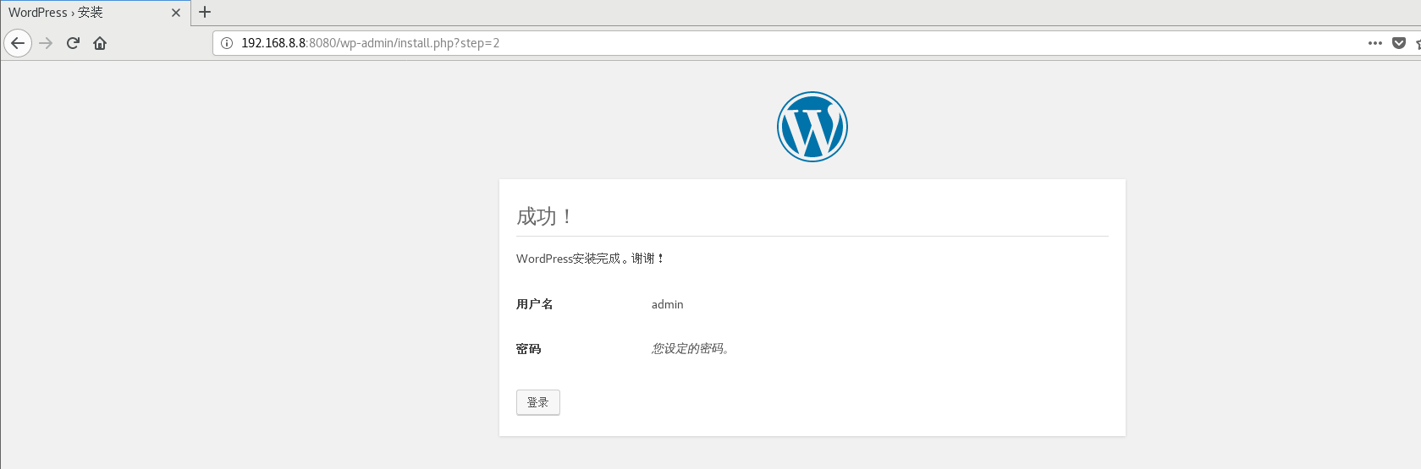
Task: Click the forward navigation arrow
Action: click(x=46, y=43)
